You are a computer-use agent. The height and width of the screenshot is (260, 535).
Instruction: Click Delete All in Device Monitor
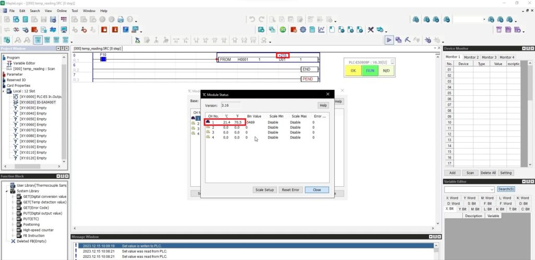click(x=488, y=173)
